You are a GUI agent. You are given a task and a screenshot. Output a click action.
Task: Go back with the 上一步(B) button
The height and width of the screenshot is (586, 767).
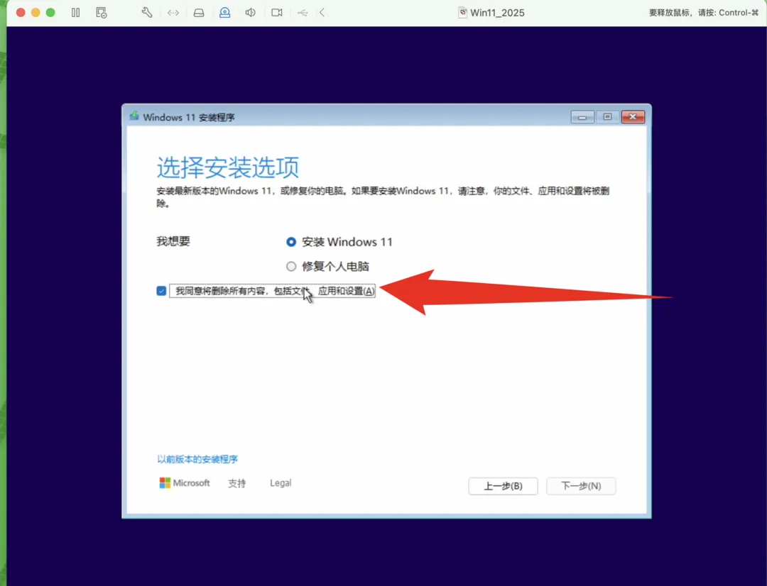pyautogui.click(x=503, y=486)
